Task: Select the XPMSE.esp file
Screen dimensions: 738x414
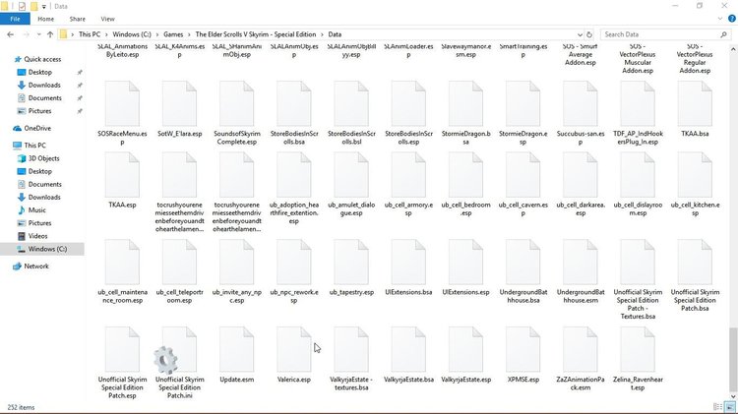Action: [x=523, y=355]
